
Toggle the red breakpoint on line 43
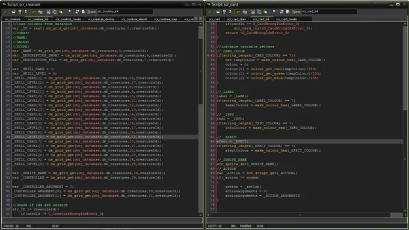pos(208,55)
